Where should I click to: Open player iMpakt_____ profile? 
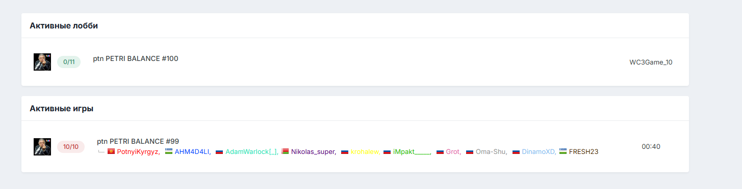coord(412,151)
